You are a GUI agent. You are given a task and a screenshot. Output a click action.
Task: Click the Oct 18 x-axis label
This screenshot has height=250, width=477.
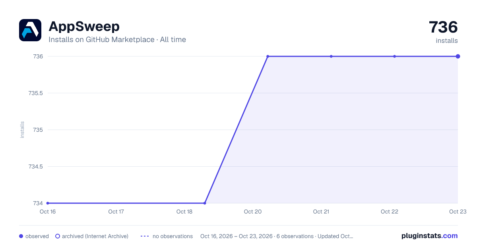click(x=184, y=212)
